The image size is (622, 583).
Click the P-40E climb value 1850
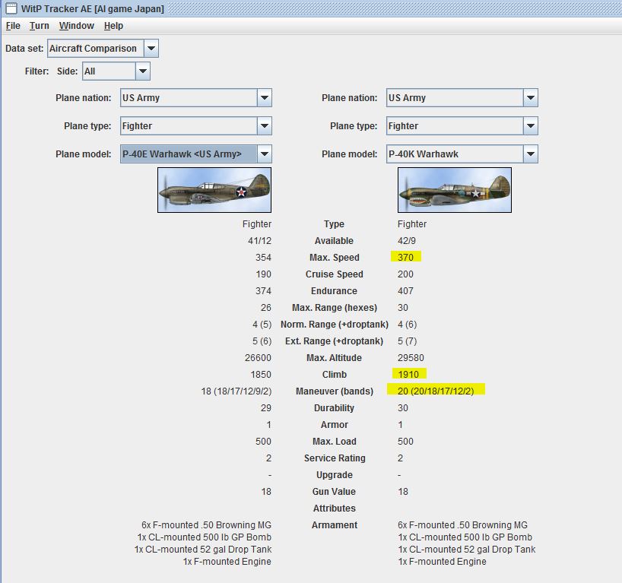261,375
